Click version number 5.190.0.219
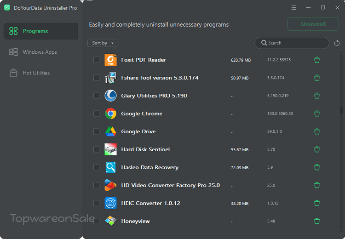345x239 pixels. [278, 96]
